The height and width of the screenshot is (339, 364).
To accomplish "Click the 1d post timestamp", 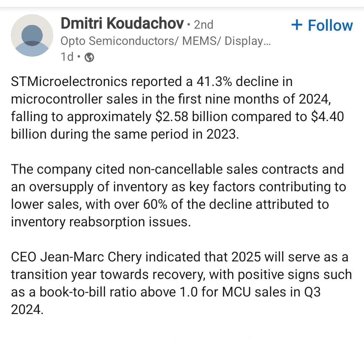I will click(x=67, y=57).
